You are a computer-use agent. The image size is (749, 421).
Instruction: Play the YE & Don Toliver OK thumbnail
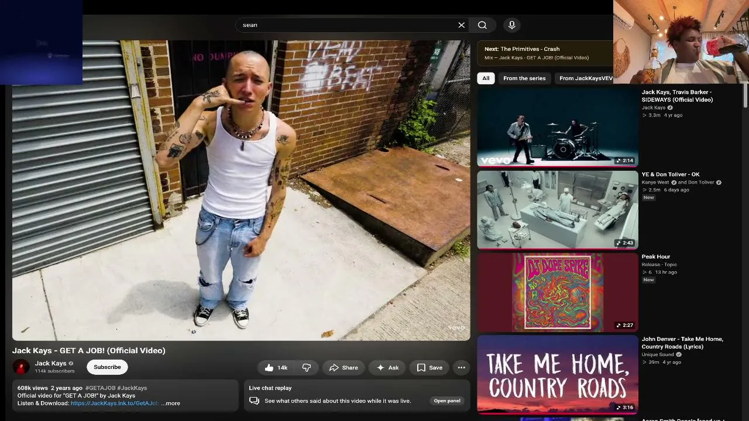[558, 209]
